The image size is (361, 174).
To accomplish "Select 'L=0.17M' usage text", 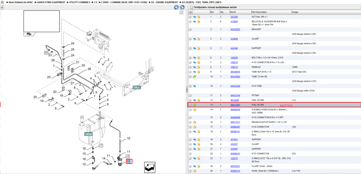I will (296, 171).
